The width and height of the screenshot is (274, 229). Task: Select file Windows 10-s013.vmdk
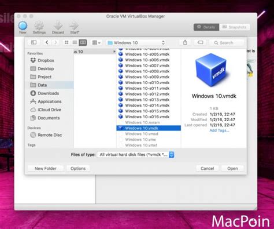[x=149, y=100]
